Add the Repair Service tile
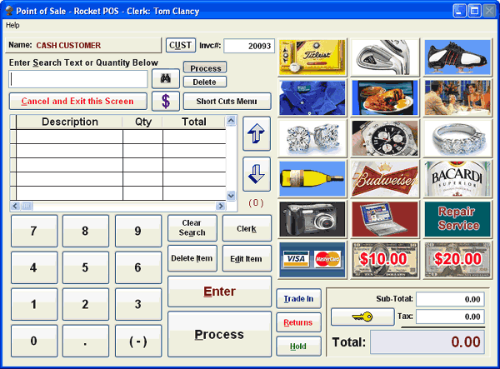 pos(457,219)
